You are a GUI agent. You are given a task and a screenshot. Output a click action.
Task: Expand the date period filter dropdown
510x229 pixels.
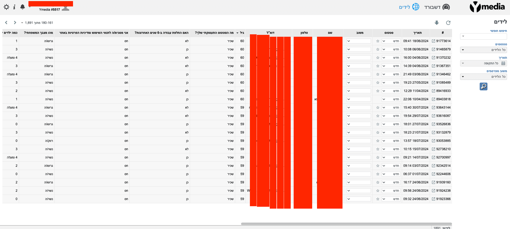click(483, 63)
